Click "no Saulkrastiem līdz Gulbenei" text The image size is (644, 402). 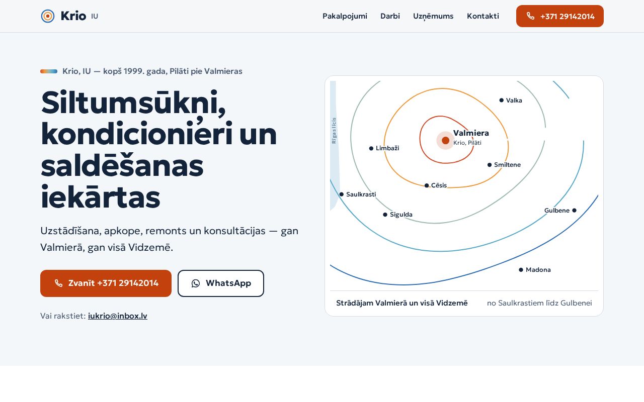(539, 303)
